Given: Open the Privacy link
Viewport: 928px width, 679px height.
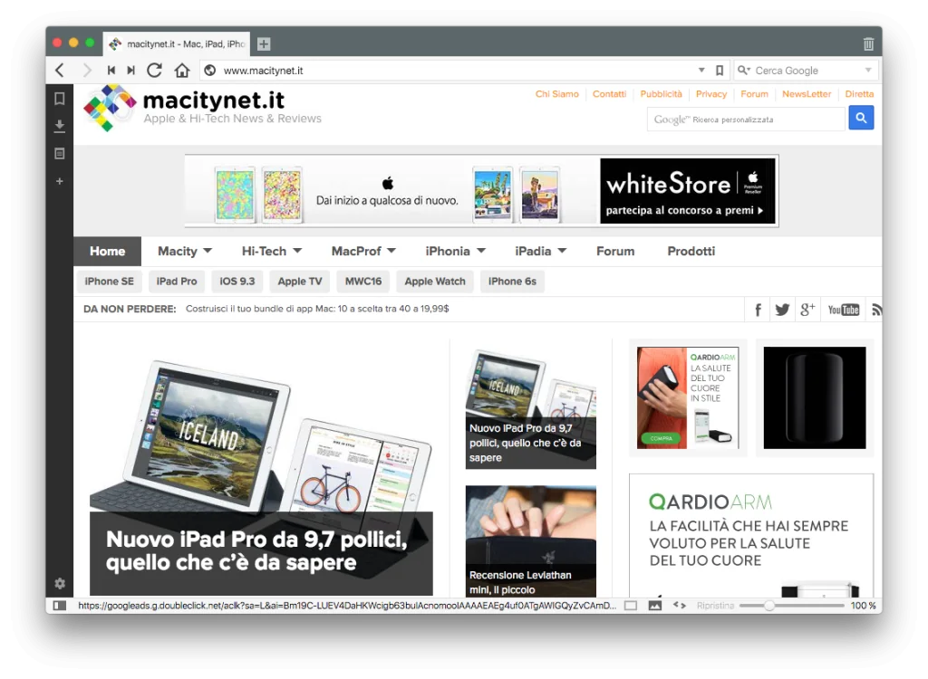Looking at the screenshot, I should (x=711, y=93).
